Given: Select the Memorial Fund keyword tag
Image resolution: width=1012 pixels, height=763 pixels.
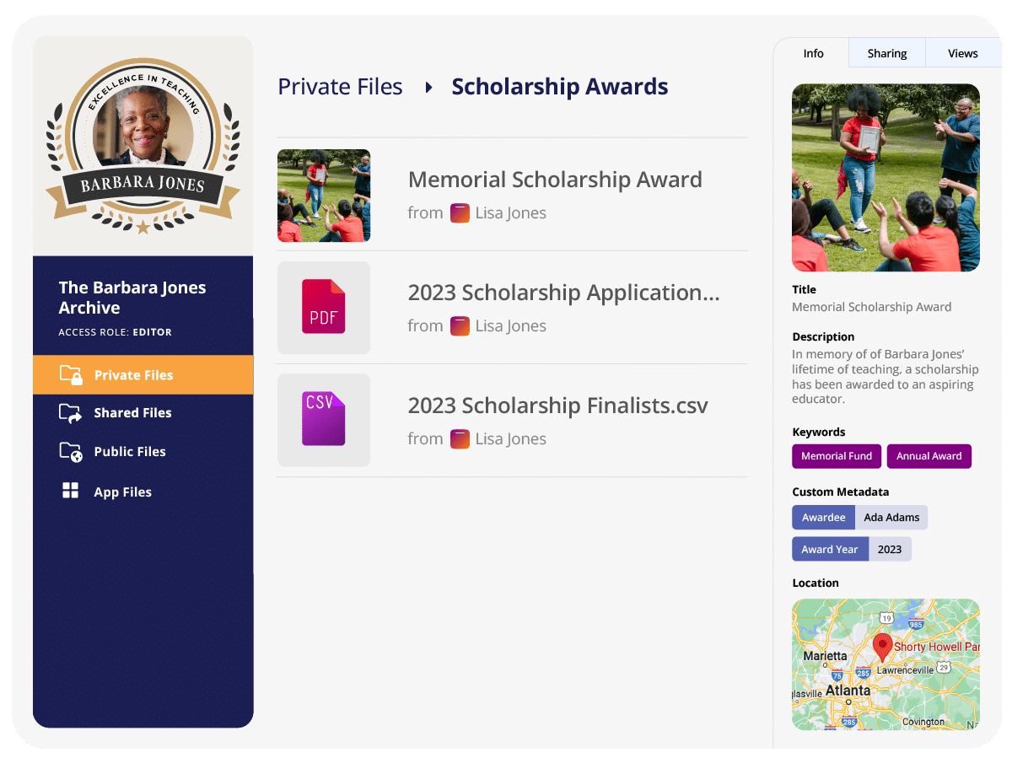Looking at the screenshot, I should [x=836, y=456].
